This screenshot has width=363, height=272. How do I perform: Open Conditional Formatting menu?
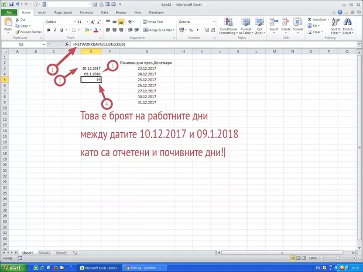tap(228, 26)
